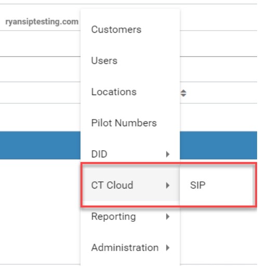Choose the CT Cloud menu label
Viewport: 268px width, 266px height.
[x=112, y=185]
